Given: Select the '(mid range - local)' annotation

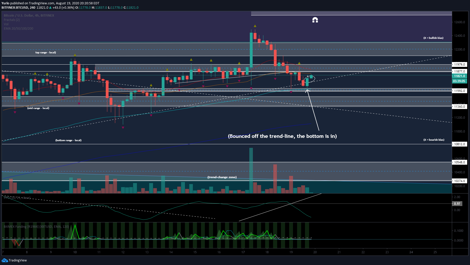Looking at the screenshot, I should (38, 108).
